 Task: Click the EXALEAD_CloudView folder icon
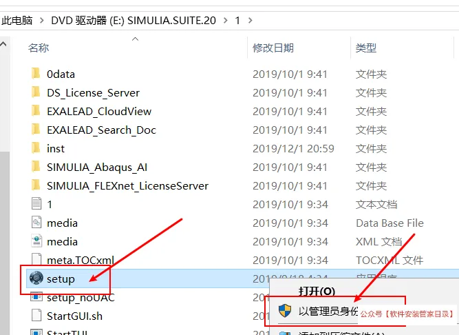[36, 111]
